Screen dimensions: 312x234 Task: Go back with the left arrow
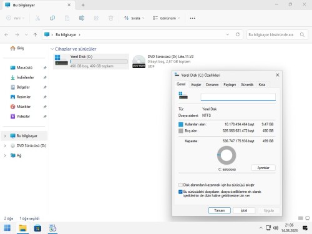(6, 35)
